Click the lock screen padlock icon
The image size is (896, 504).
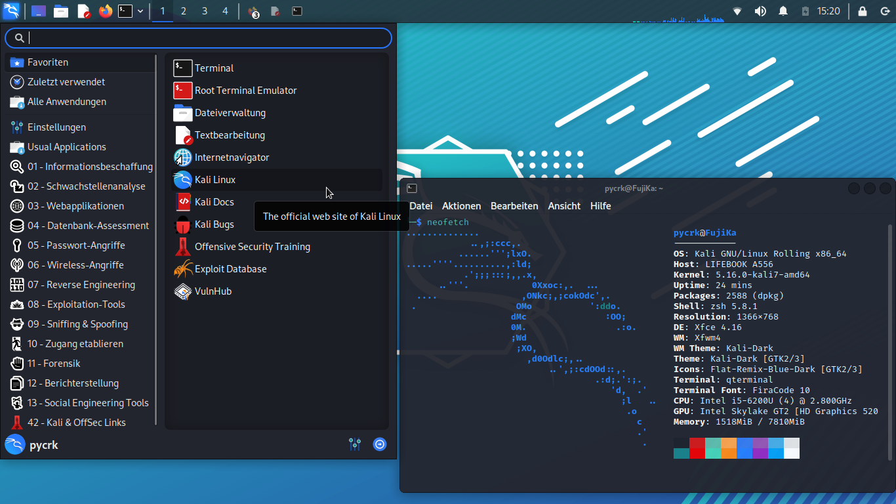[862, 11]
